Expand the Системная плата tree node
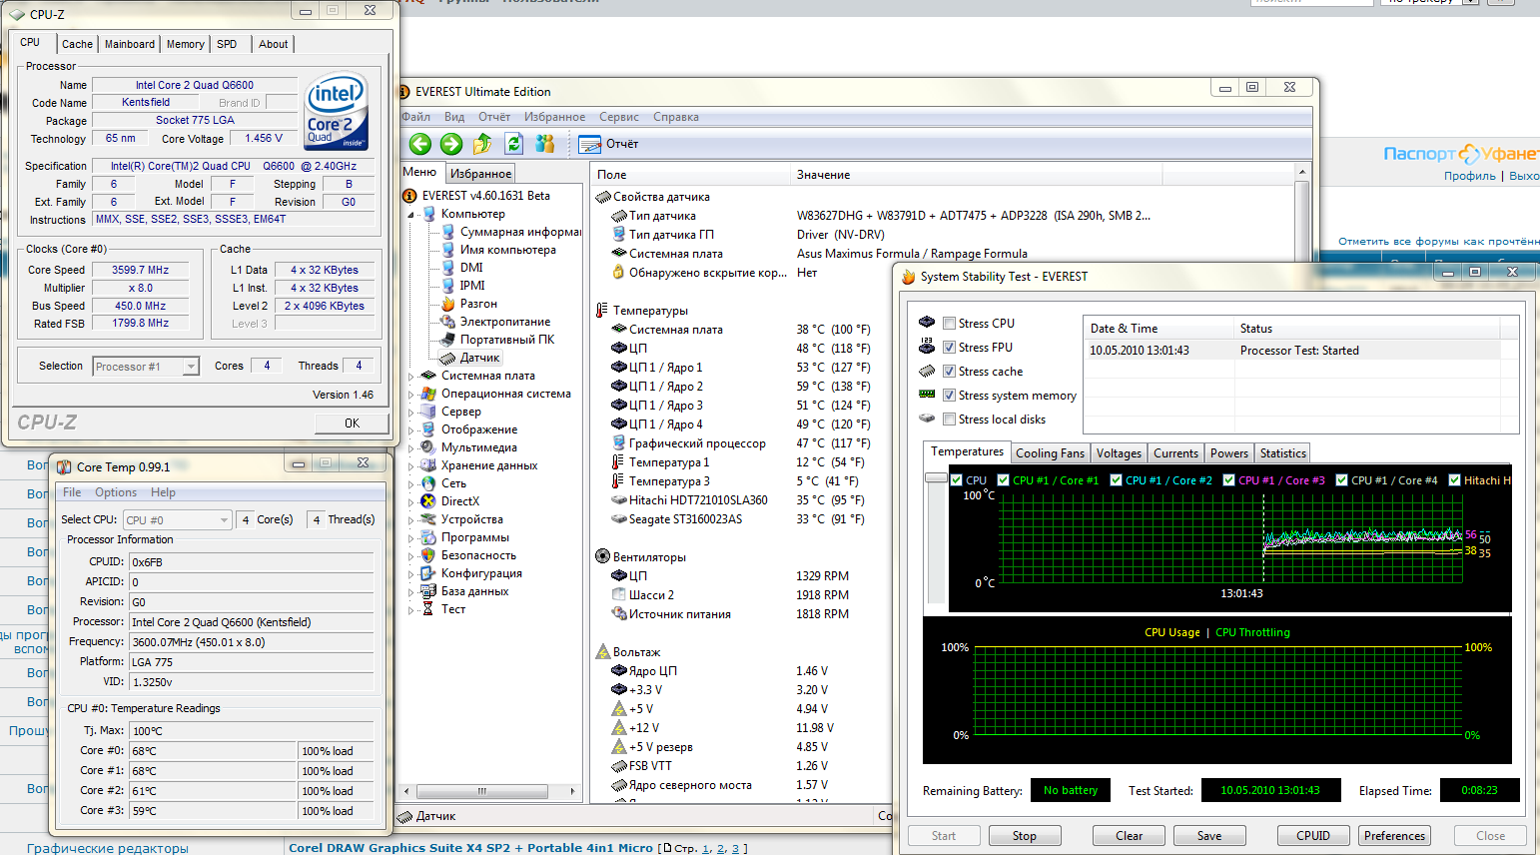 coord(410,377)
